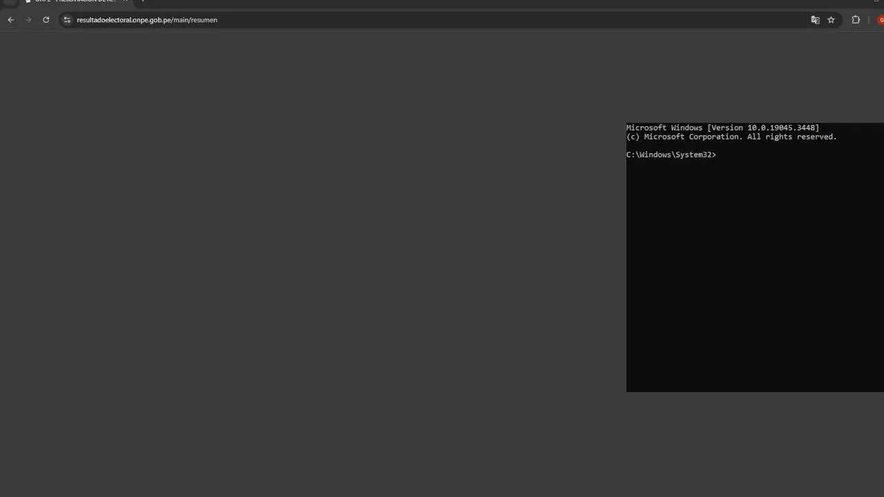Image resolution: width=884 pixels, height=497 pixels.
Task: Reload the current page
Action: (x=46, y=20)
